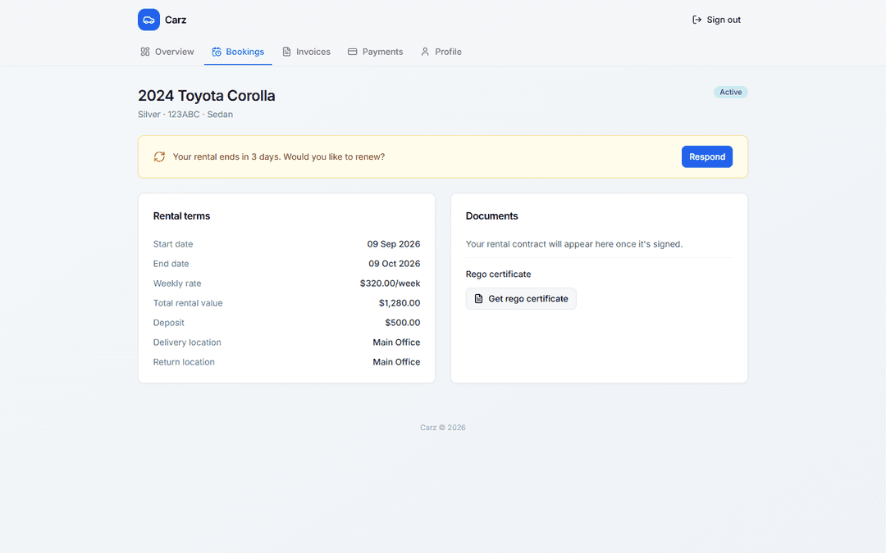
Task: Click the Deposit label
Action: click(x=169, y=323)
